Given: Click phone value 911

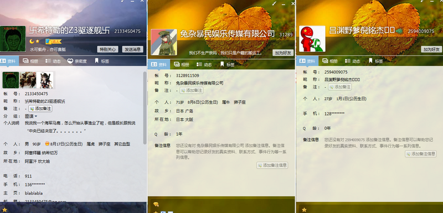Looking at the screenshot, I should click(28, 176).
